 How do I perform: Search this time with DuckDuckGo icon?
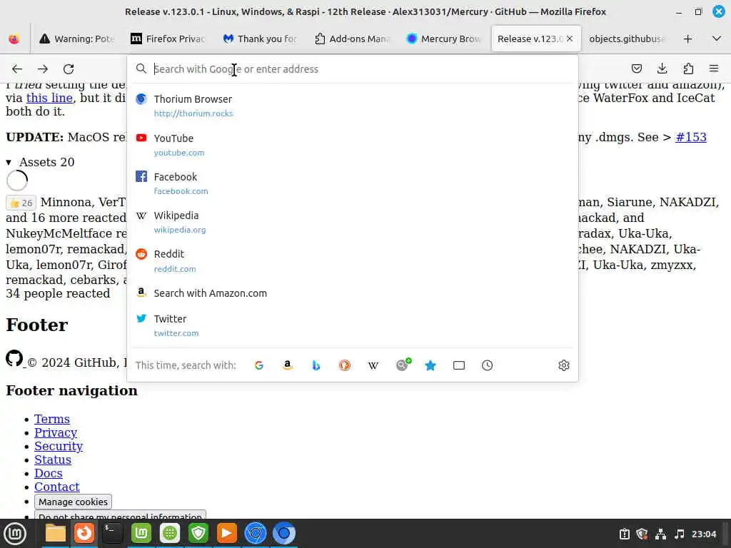click(345, 365)
